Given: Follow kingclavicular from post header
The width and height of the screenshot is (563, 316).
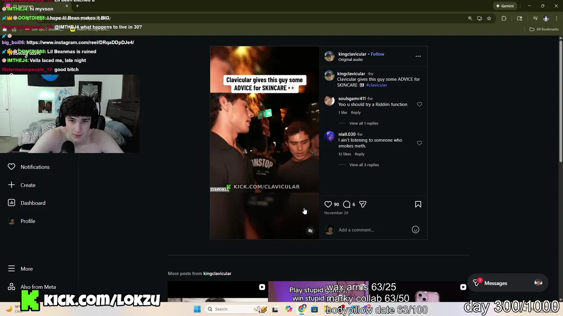Looking at the screenshot, I should tap(377, 54).
